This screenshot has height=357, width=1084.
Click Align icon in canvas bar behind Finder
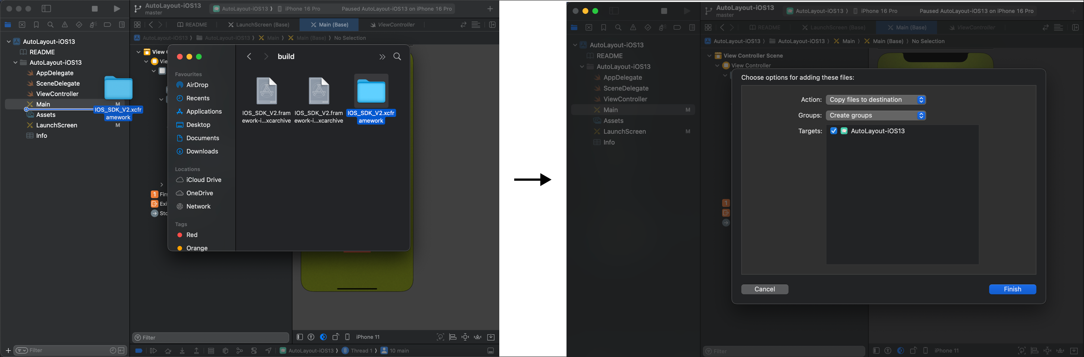click(453, 337)
